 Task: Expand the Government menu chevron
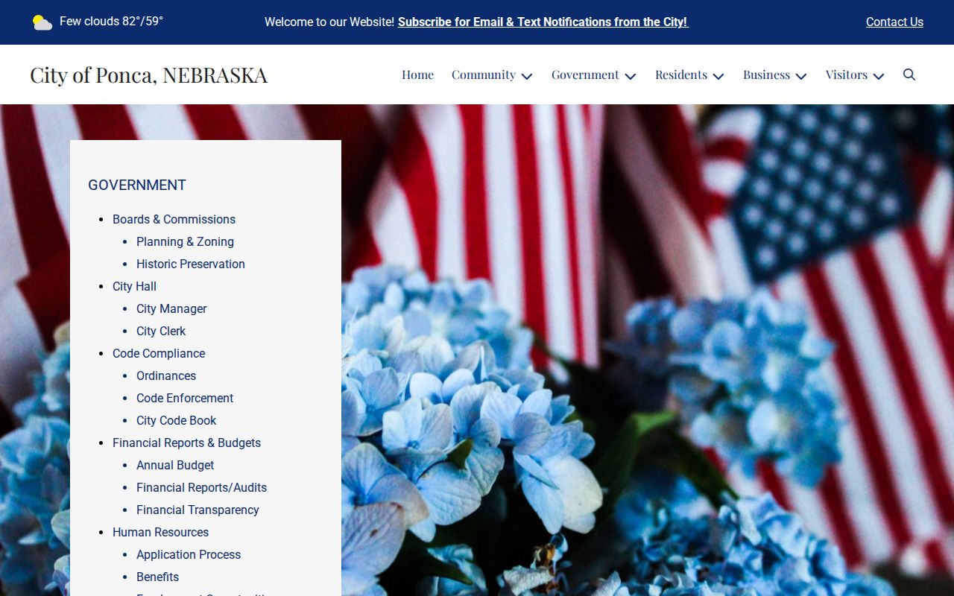(631, 76)
